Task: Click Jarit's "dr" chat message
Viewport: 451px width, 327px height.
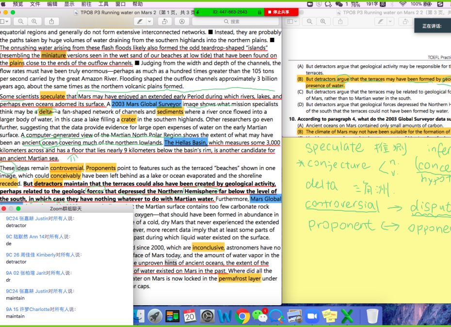Action: coord(8,280)
